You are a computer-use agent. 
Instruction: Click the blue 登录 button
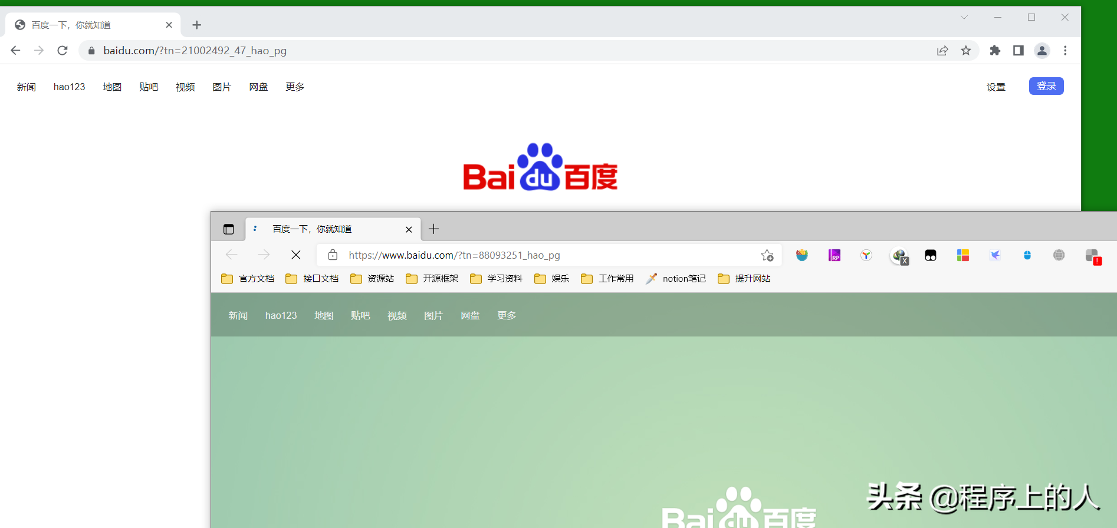[1046, 86]
